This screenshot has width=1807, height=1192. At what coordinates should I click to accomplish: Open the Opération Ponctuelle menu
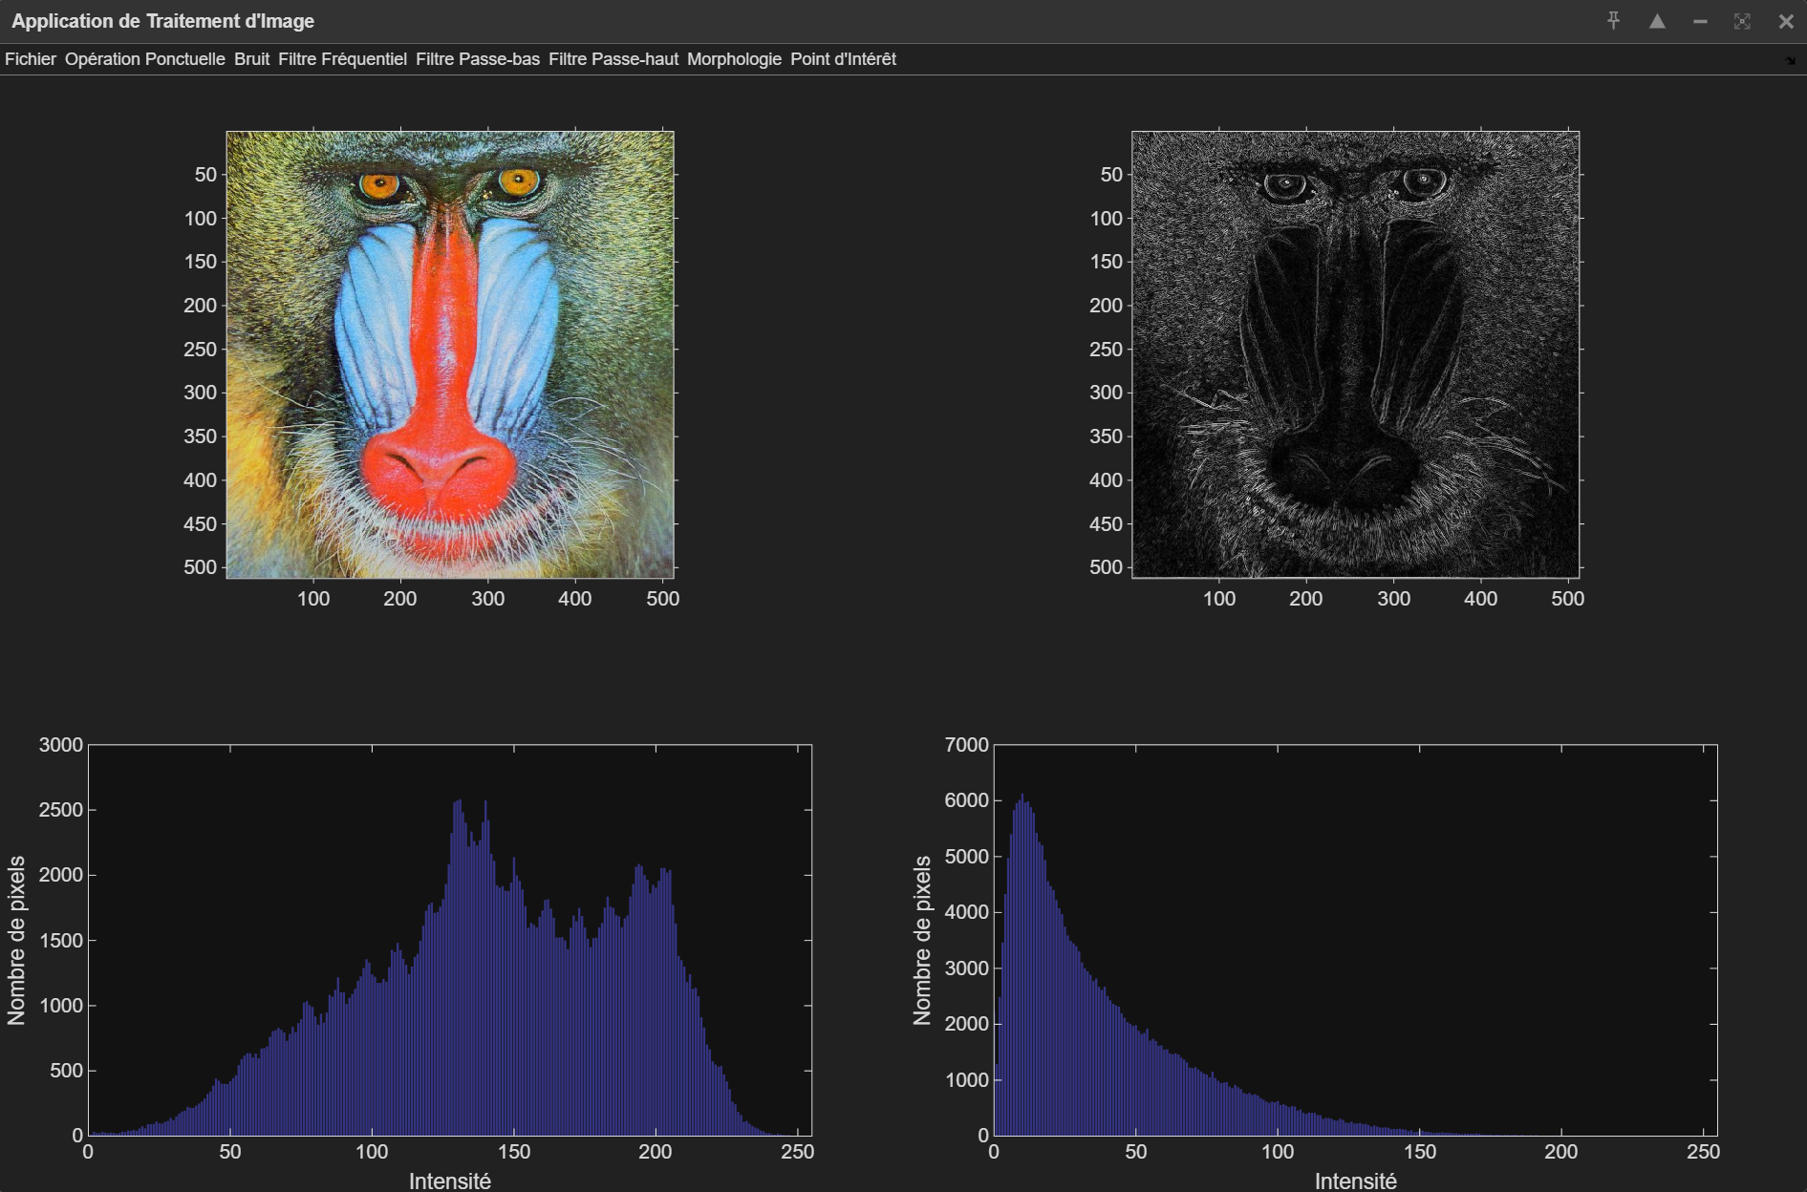[145, 59]
